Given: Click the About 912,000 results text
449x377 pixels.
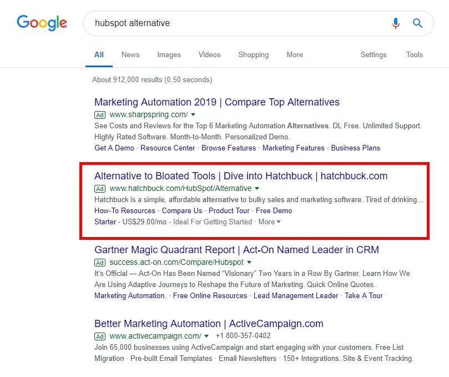Looking at the screenshot, I should pyautogui.click(x=152, y=79).
